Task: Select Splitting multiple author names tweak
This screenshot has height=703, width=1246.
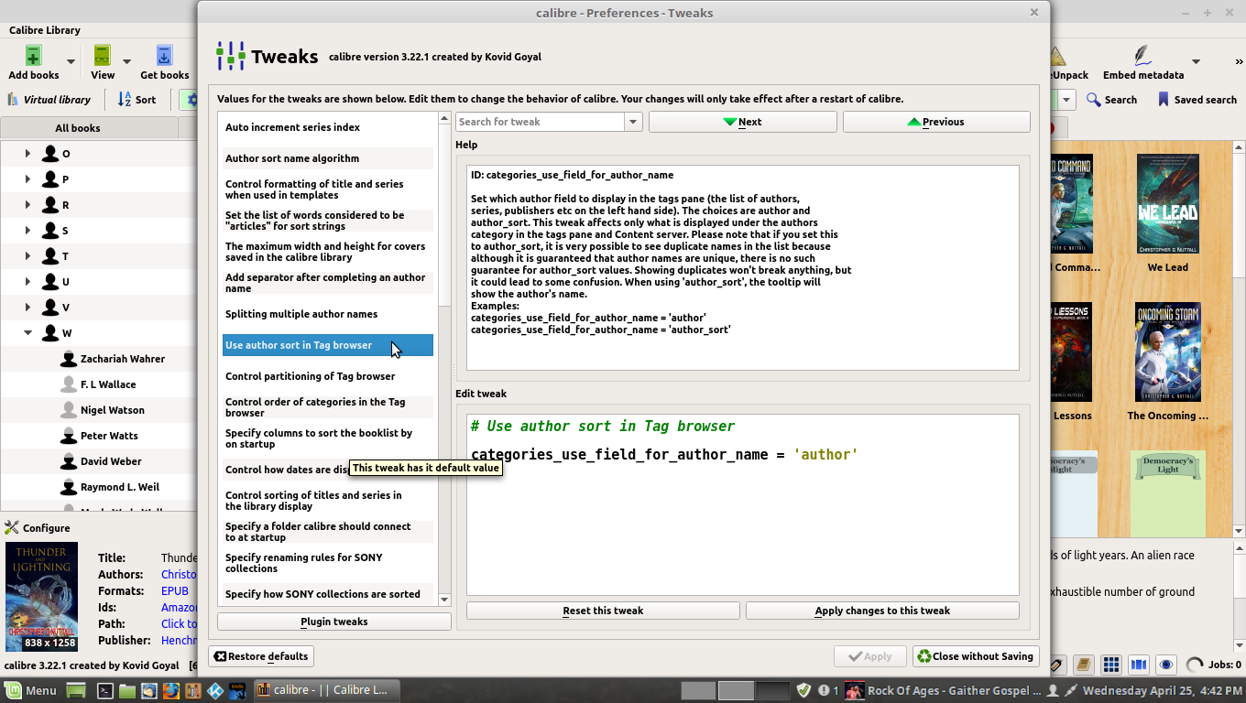Action: [328, 314]
